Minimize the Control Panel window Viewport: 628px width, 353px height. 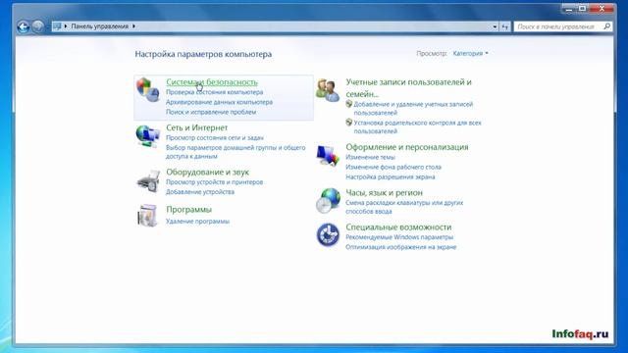point(569,8)
